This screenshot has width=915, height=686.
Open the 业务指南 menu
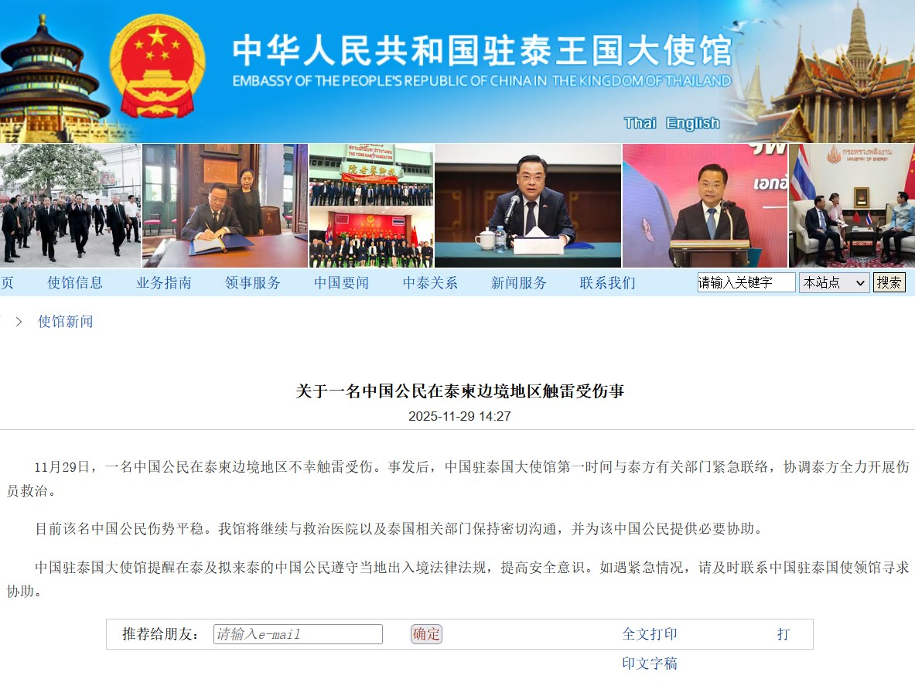coord(164,283)
